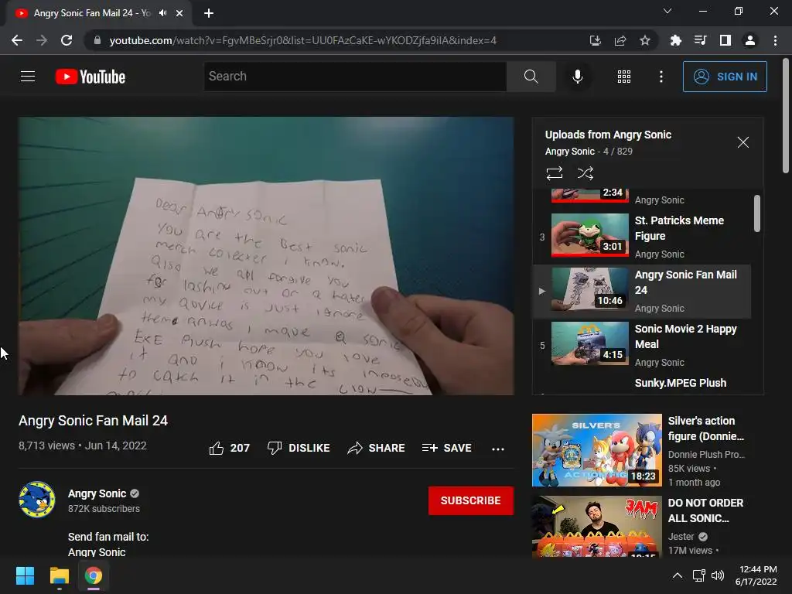Viewport: 792px width, 594px height.
Task: Click the SAVE to playlist button
Action: coord(446,448)
